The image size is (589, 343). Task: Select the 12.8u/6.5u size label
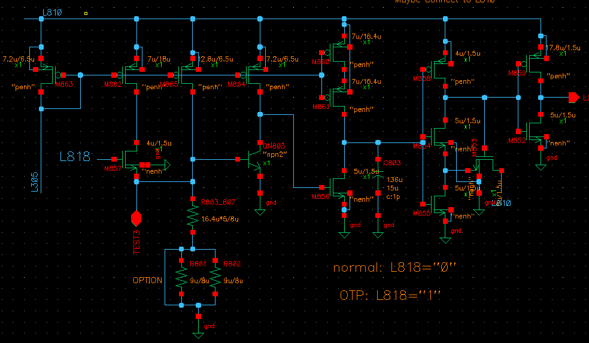[x=215, y=59]
